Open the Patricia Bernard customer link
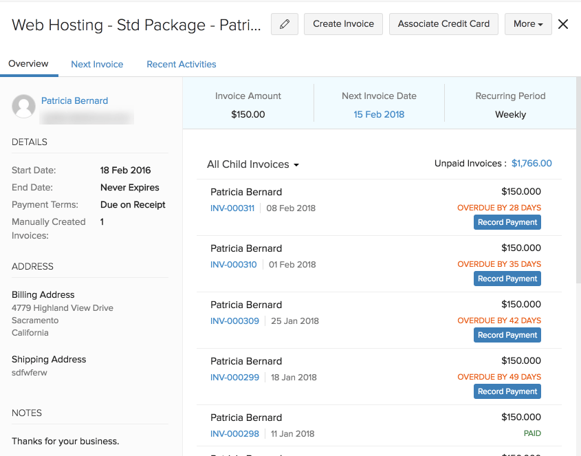 point(74,100)
